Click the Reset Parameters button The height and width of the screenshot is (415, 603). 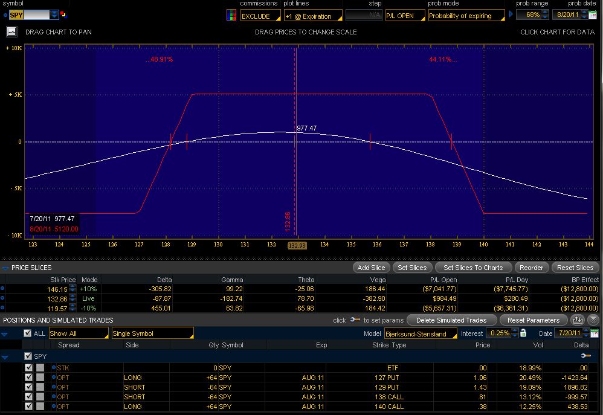pyautogui.click(x=534, y=320)
